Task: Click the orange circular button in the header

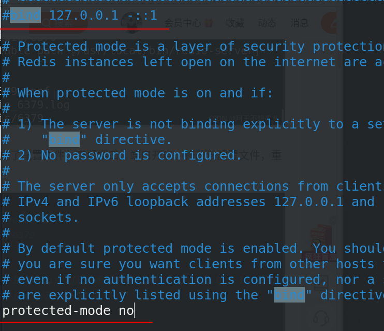Action: [329, 23]
